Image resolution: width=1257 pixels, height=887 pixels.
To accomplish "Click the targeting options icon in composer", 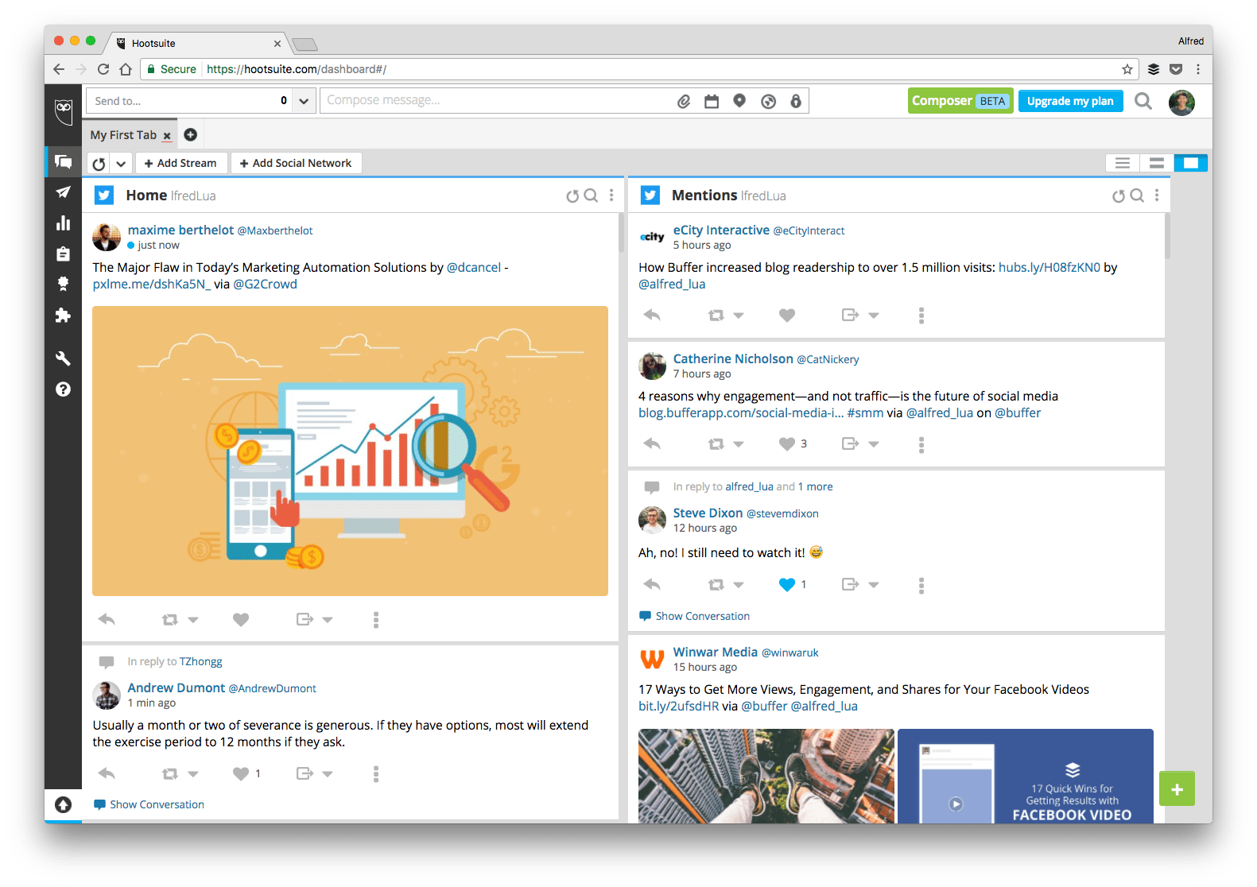I will coord(768,101).
